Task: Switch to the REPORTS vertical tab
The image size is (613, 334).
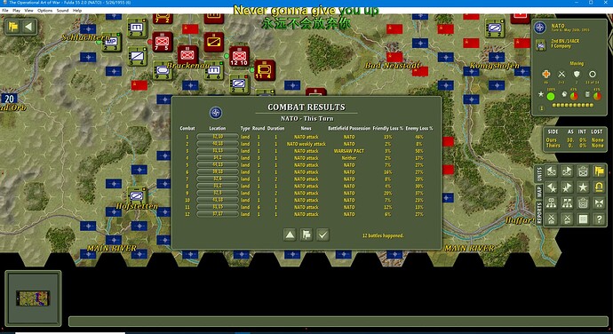Action: click(x=538, y=213)
